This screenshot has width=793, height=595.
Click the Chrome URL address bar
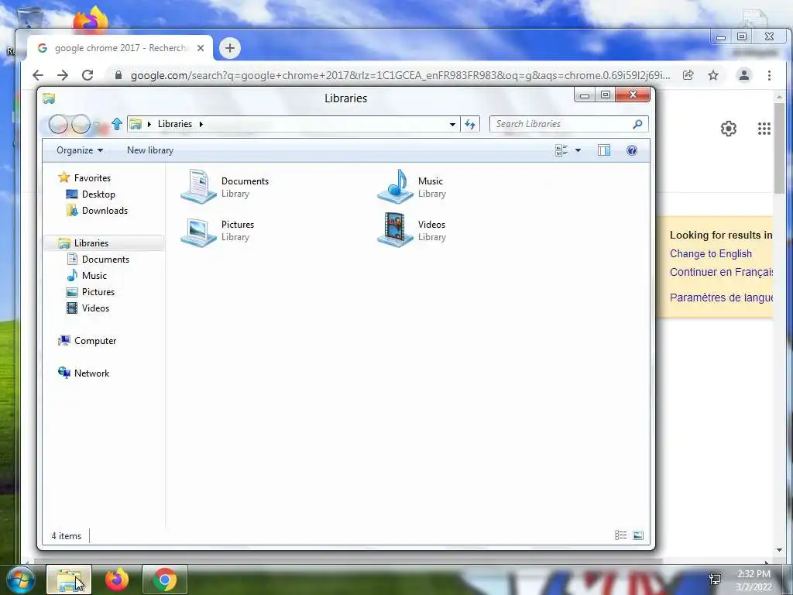coord(400,75)
